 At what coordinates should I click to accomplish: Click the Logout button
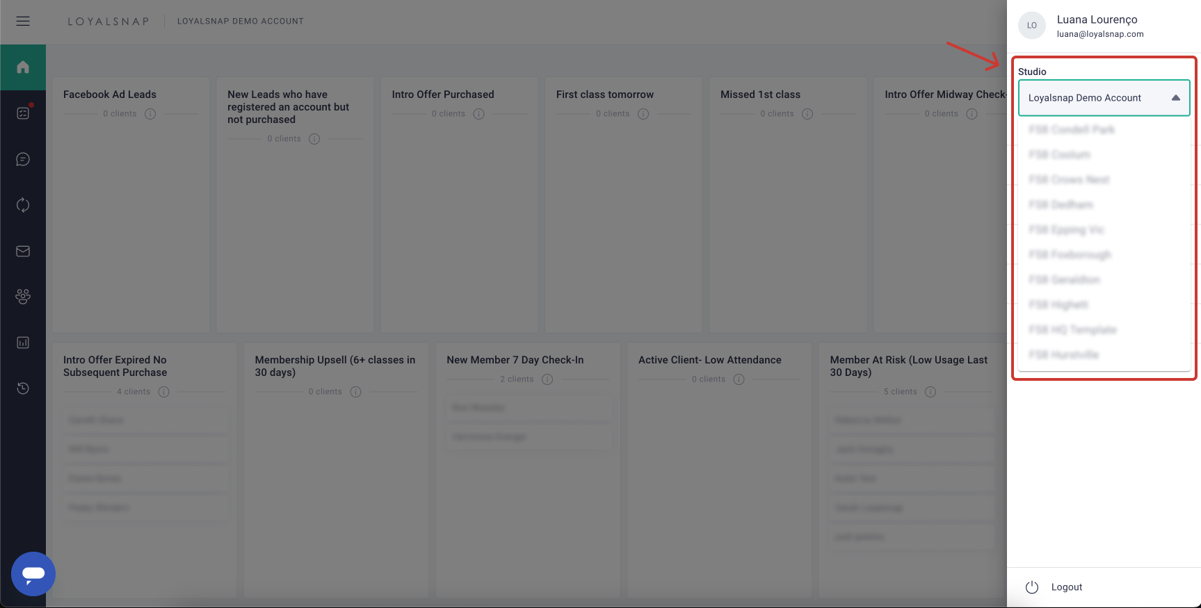tap(1067, 587)
